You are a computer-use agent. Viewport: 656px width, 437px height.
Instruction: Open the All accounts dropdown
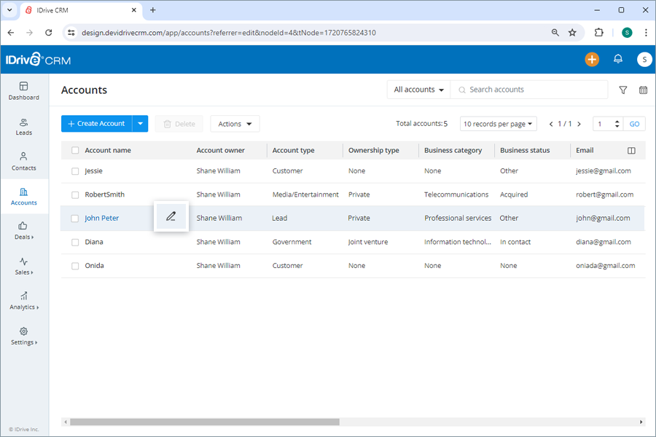point(418,89)
